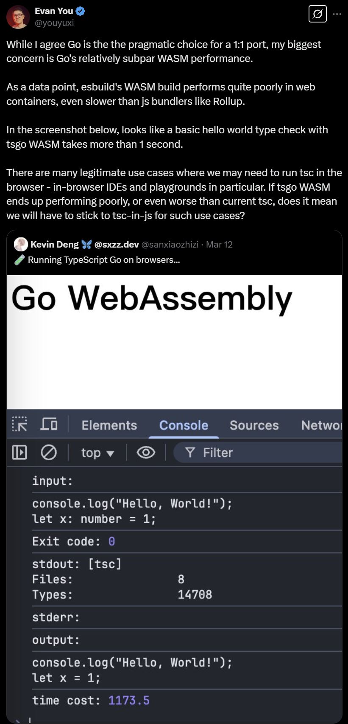
Task: Open the three-dot more options menu
Action: click(x=337, y=14)
